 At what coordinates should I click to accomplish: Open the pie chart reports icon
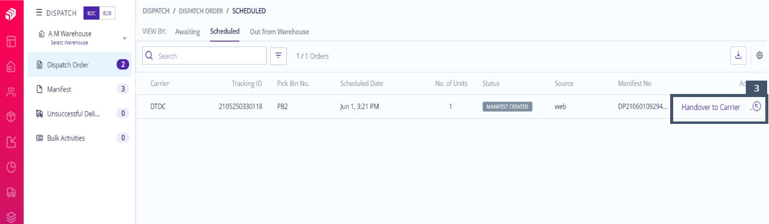(11, 167)
